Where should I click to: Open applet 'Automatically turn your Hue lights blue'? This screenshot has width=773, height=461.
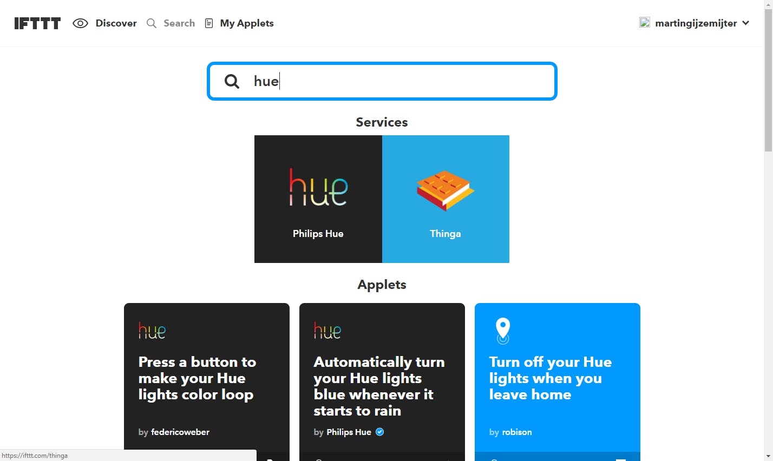tap(379, 386)
